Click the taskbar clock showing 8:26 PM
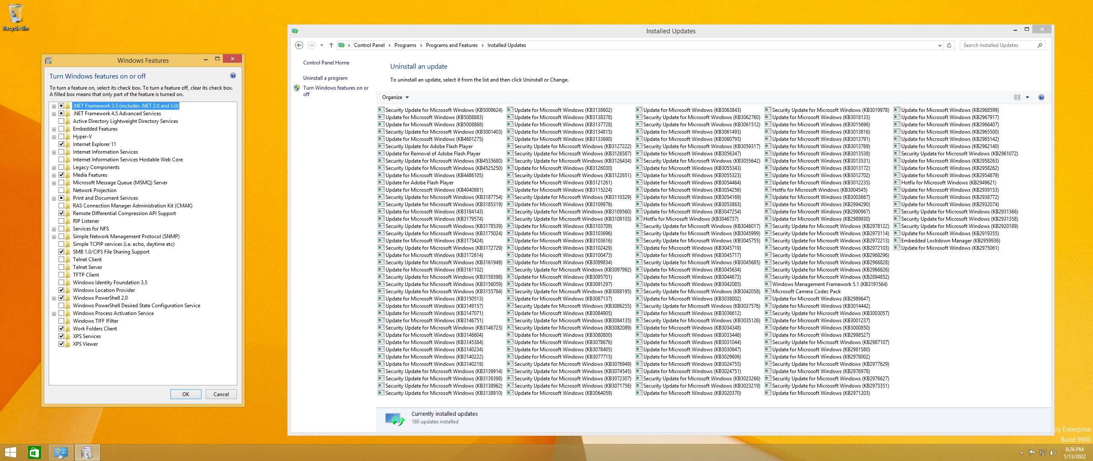The height and width of the screenshot is (461, 1093). pyautogui.click(x=1074, y=452)
